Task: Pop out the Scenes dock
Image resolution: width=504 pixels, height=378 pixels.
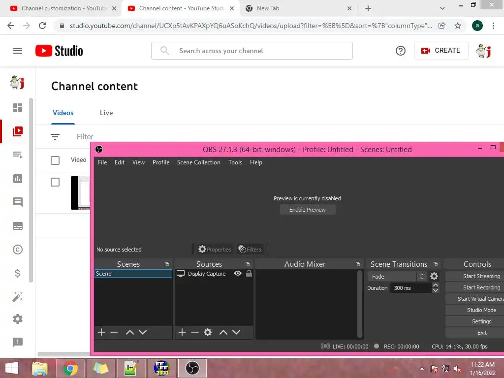Action: coord(167,264)
